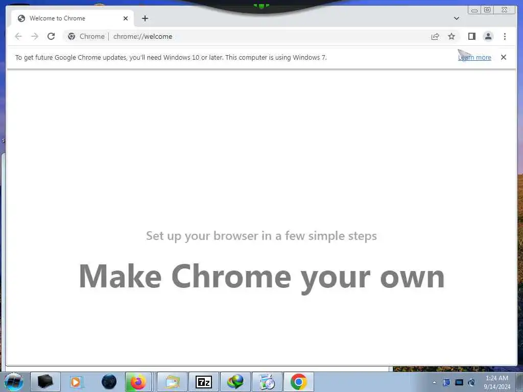Image resolution: width=523 pixels, height=392 pixels.
Task: Go back to the previous page
Action: click(18, 36)
